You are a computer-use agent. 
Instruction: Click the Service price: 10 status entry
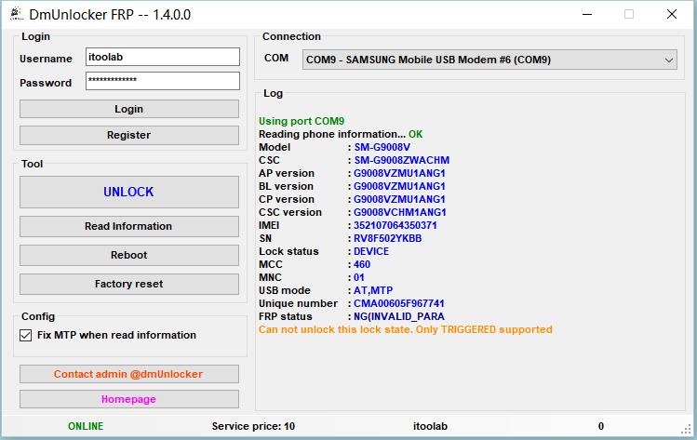tap(253, 426)
